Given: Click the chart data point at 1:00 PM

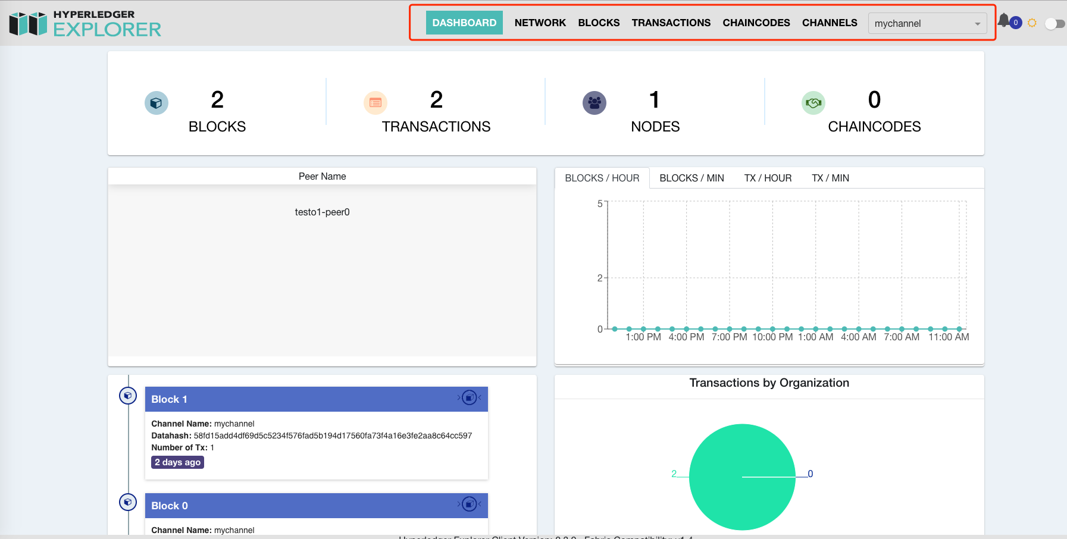Looking at the screenshot, I should pos(643,329).
